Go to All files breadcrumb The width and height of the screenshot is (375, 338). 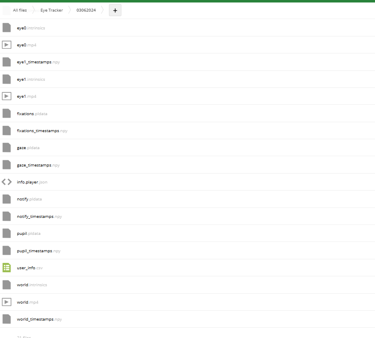point(20,10)
